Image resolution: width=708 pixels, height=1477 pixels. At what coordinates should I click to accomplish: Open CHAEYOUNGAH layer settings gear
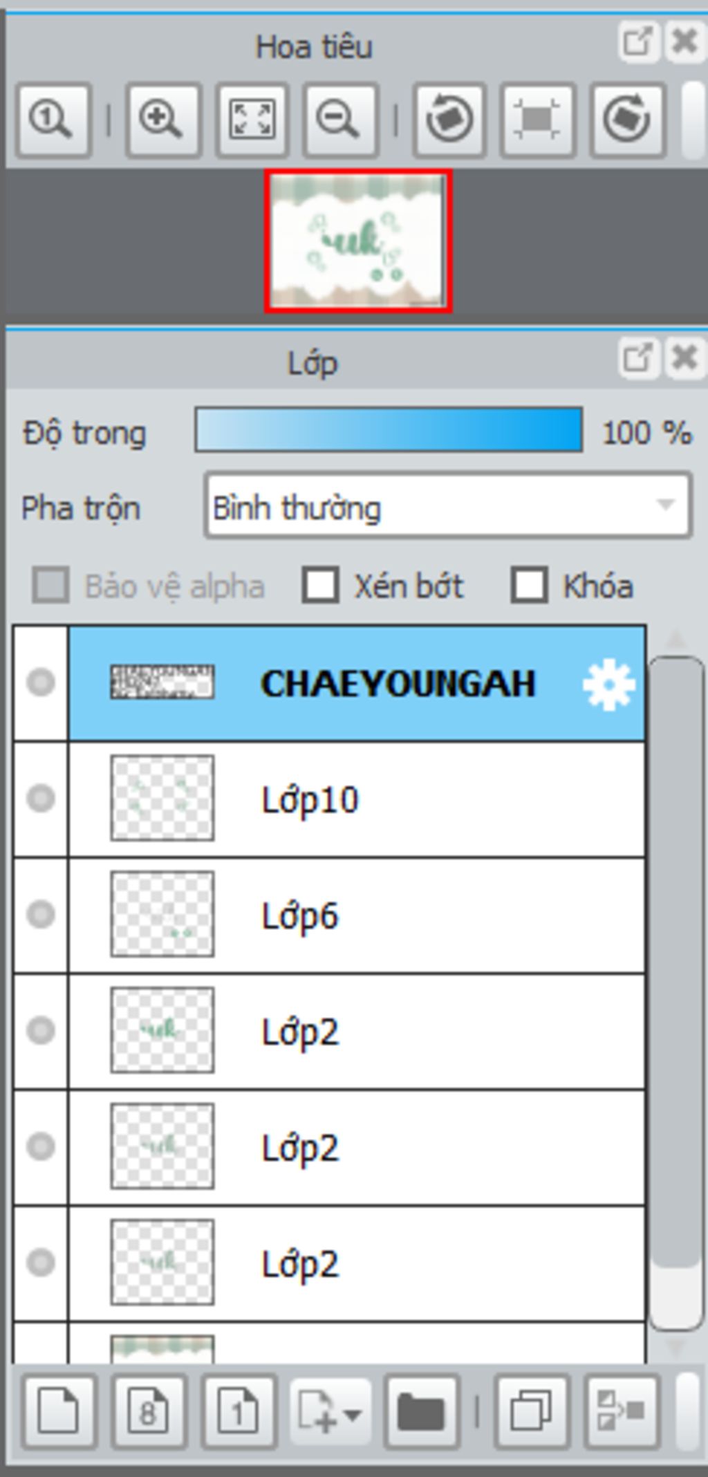[608, 685]
